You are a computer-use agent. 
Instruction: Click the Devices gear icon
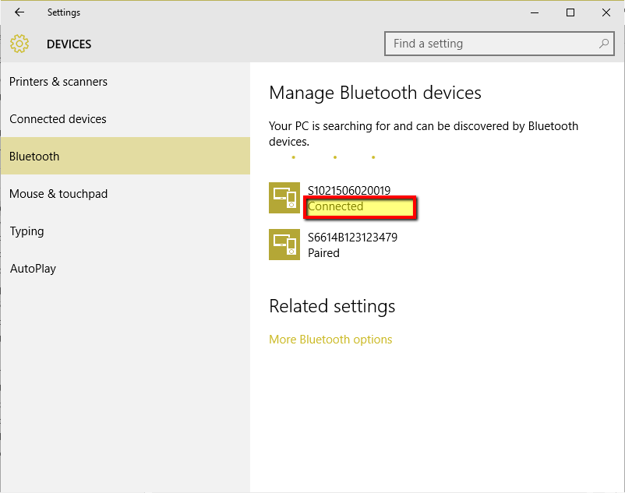click(19, 44)
